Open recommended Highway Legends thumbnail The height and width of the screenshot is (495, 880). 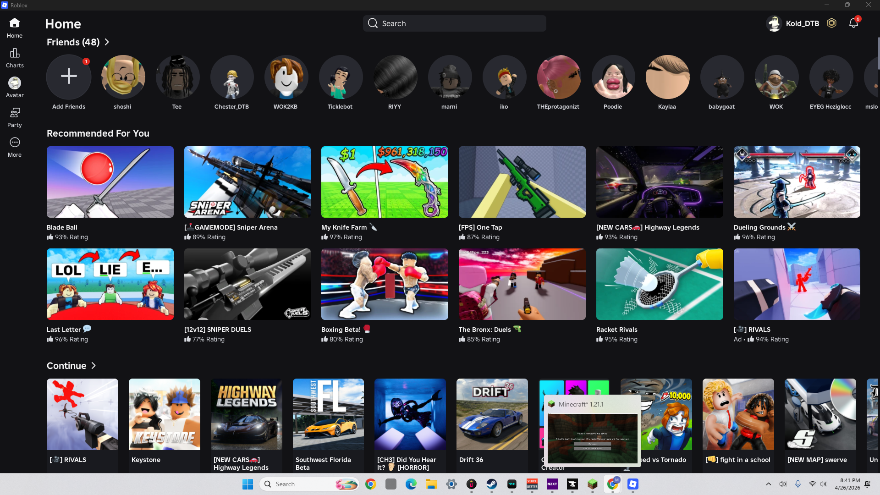pos(660,182)
